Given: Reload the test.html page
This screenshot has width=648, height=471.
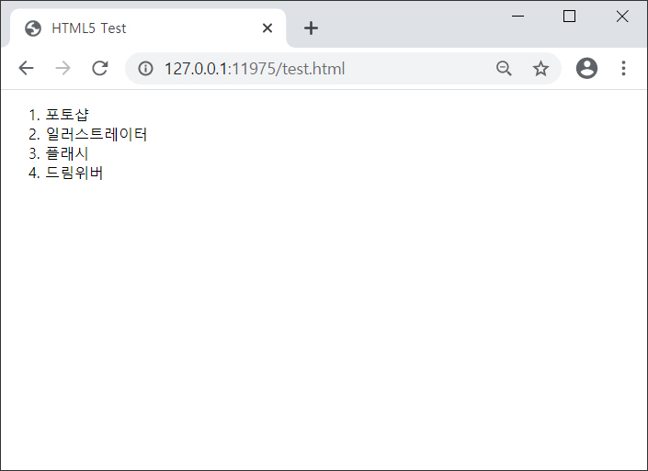Looking at the screenshot, I should pos(100,68).
